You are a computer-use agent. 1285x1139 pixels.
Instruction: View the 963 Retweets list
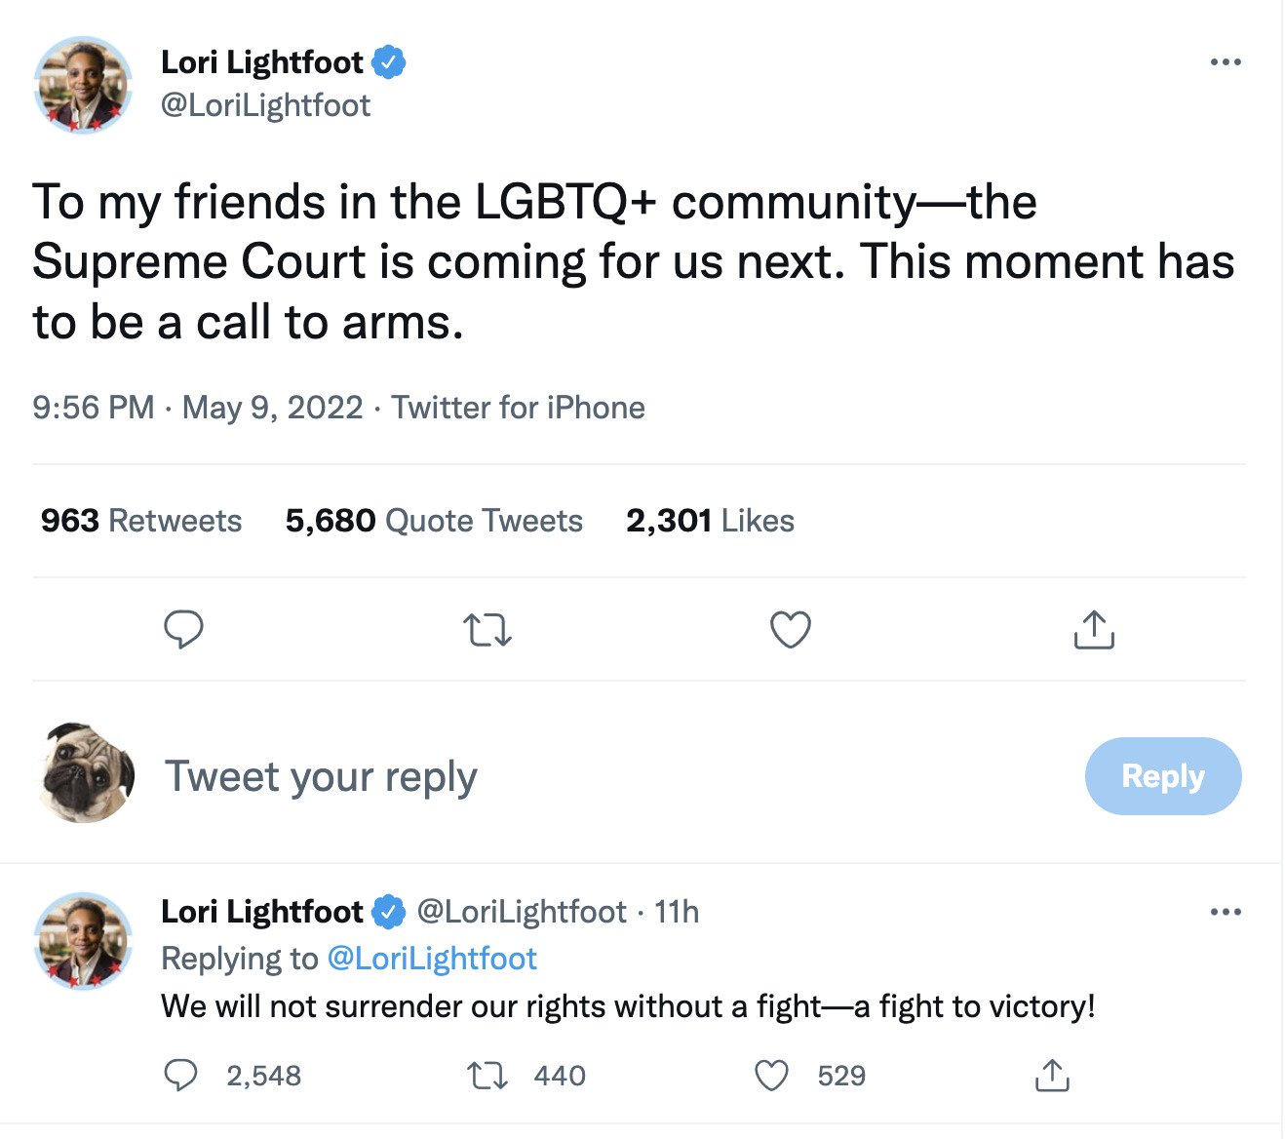point(141,521)
